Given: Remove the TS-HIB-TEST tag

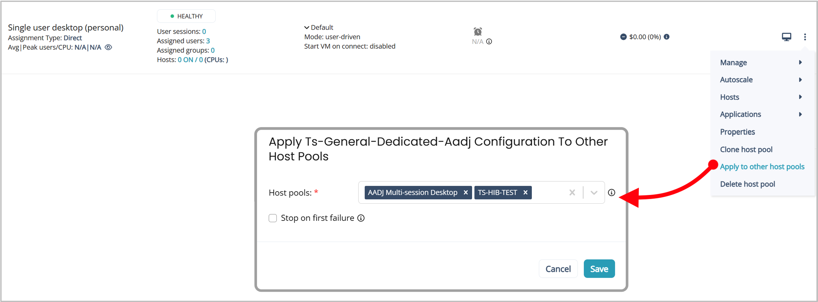Looking at the screenshot, I should tap(525, 192).
